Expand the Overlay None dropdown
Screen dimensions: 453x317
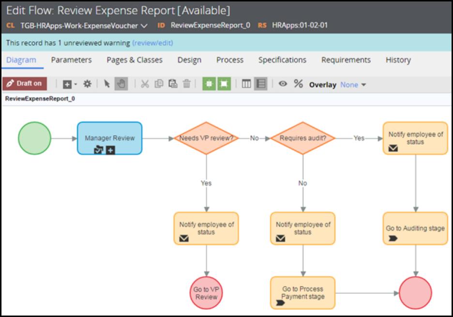point(353,85)
